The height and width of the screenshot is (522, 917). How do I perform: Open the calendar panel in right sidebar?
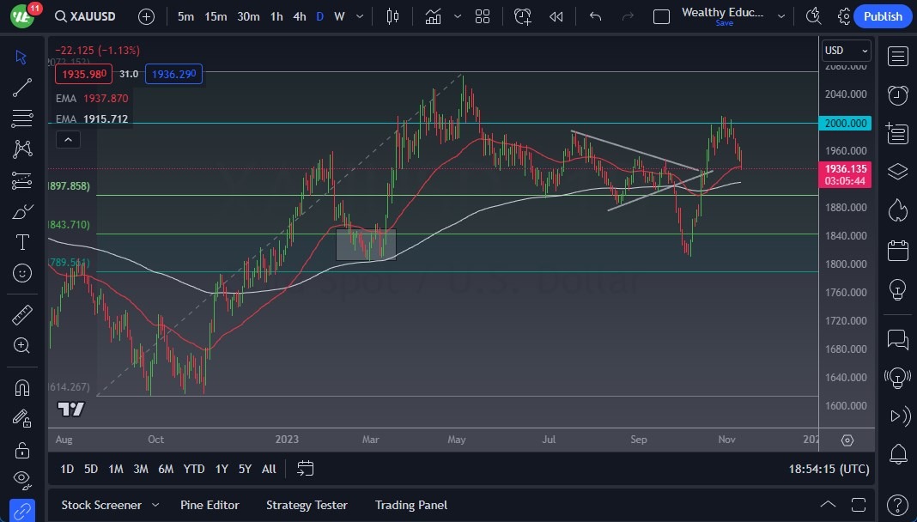(897, 251)
